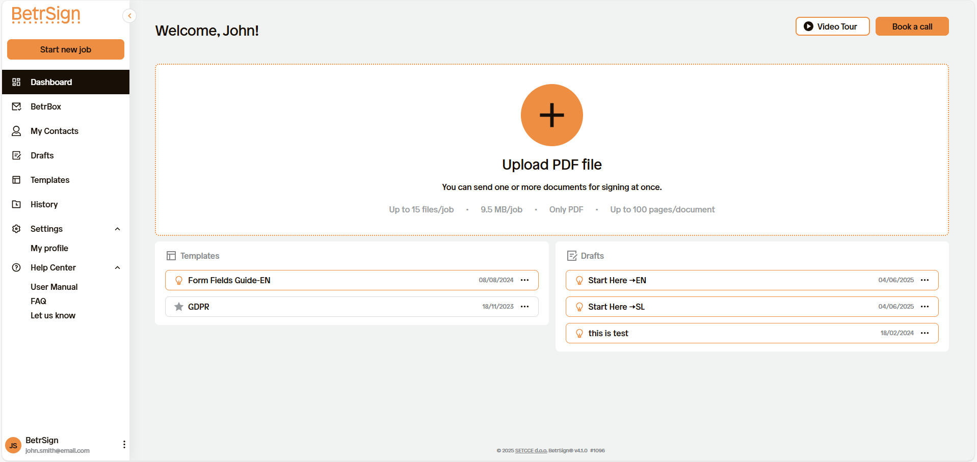The height and width of the screenshot is (462, 977).
Task: Click the orange plus upload icon
Action: (x=551, y=115)
